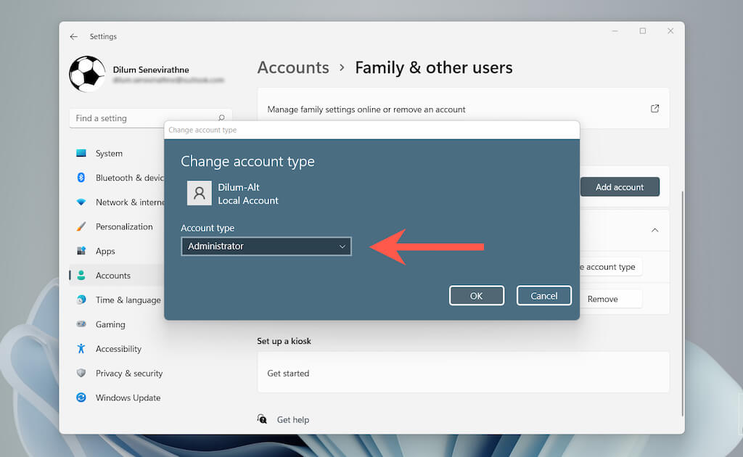Select the Bluetooth icon in sidebar
The height and width of the screenshot is (457, 743).
[81, 178]
